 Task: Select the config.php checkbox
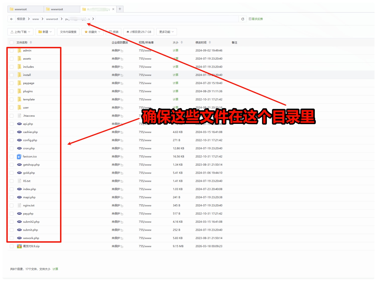(12, 140)
